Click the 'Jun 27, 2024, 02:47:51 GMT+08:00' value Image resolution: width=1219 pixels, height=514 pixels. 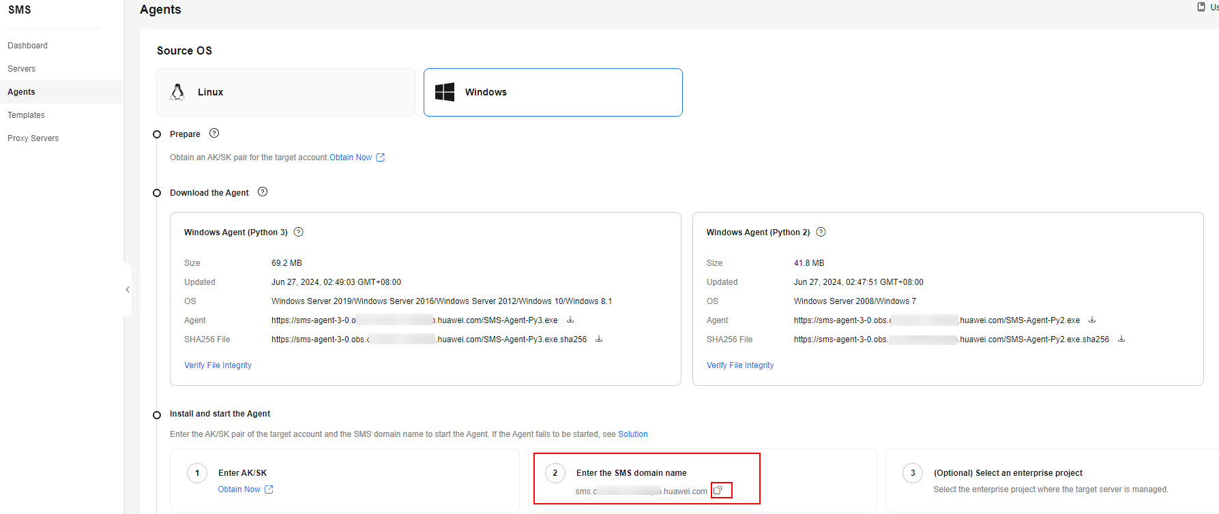pyautogui.click(x=859, y=282)
